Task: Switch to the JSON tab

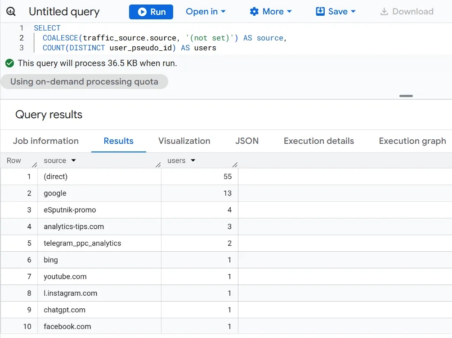Action: [x=247, y=141]
